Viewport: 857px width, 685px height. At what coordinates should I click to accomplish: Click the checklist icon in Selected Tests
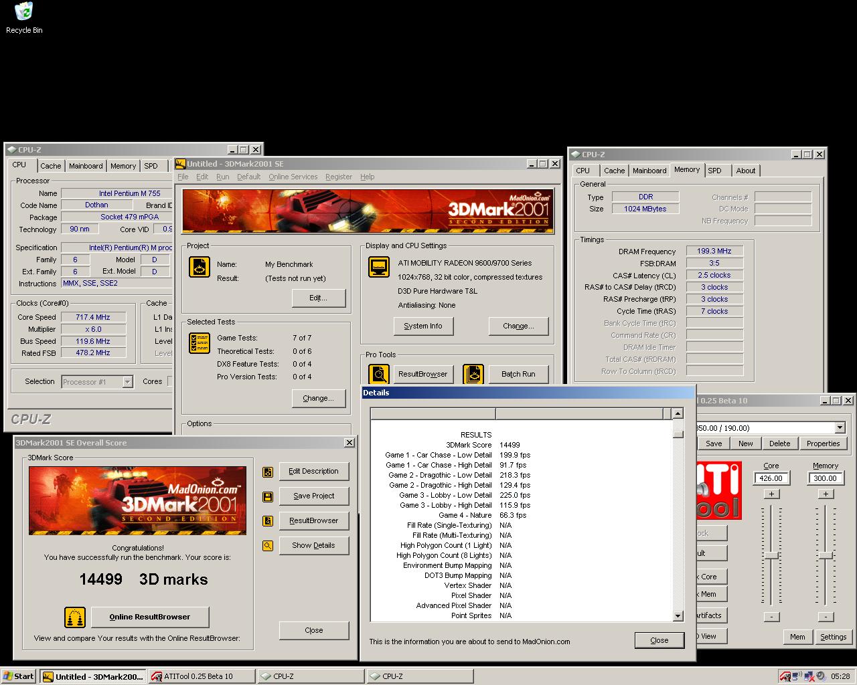coord(200,343)
